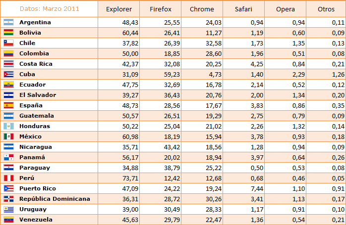Select the Safari column header

243,9
